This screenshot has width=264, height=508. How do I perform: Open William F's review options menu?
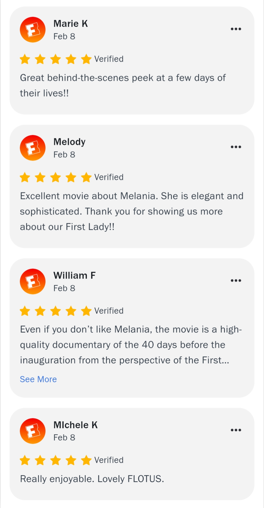236,281
